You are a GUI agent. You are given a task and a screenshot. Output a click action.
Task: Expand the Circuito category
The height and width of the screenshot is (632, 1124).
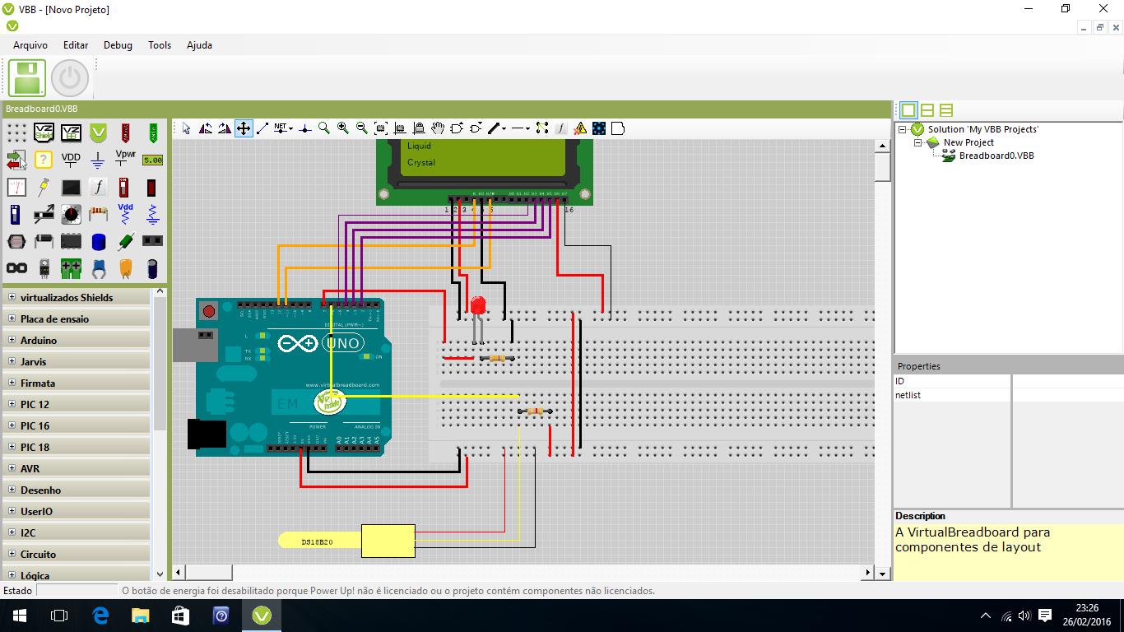pos(12,554)
